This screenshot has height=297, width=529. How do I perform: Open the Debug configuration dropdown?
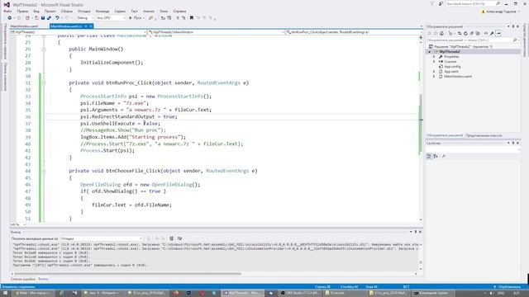tap(85, 18)
